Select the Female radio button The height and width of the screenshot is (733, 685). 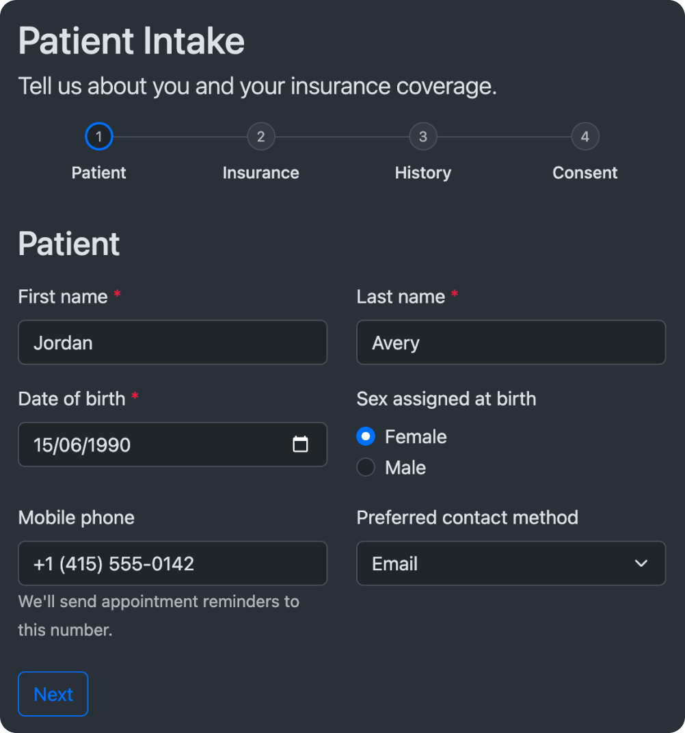click(365, 436)
